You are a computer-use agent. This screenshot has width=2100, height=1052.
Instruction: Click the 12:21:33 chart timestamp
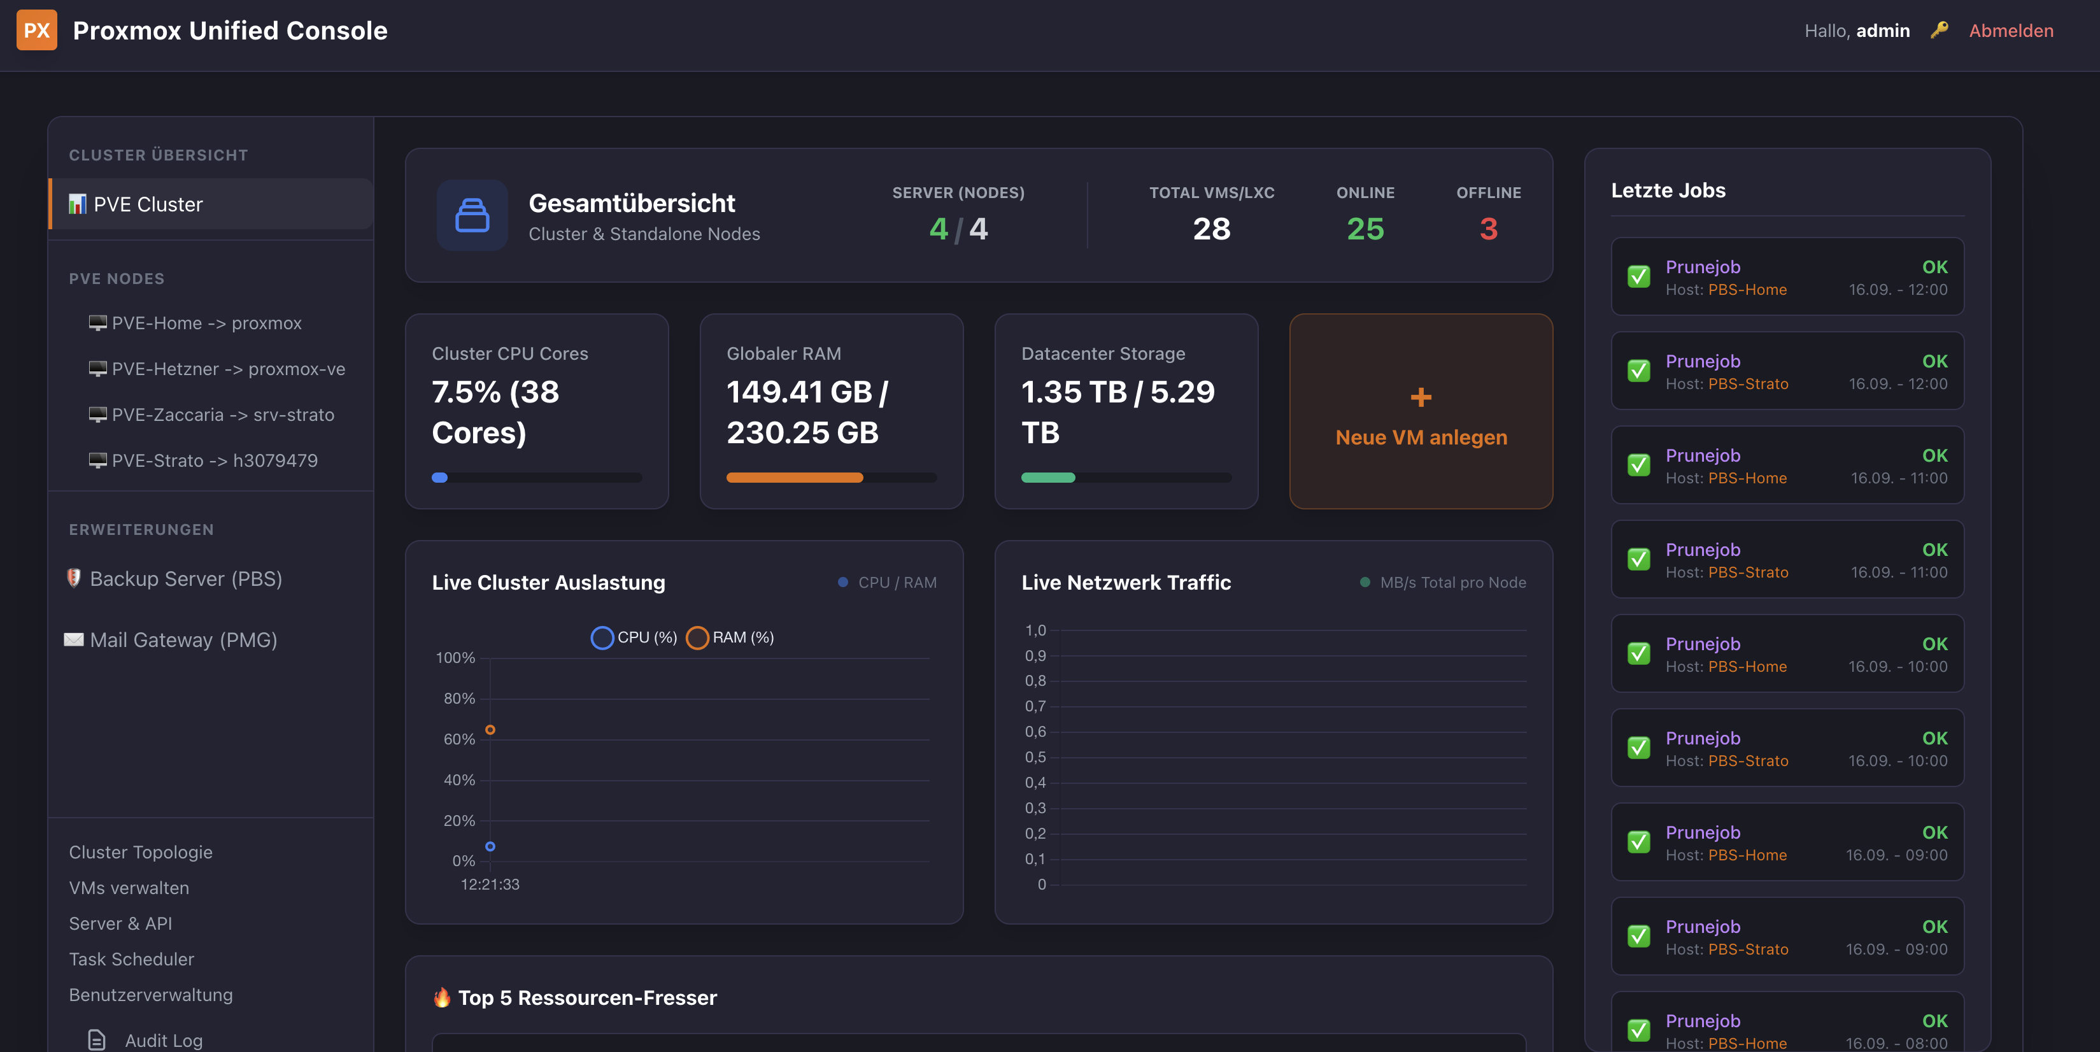489,884
